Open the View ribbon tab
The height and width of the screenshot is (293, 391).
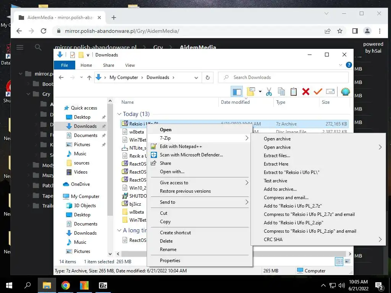click(130, 65)
